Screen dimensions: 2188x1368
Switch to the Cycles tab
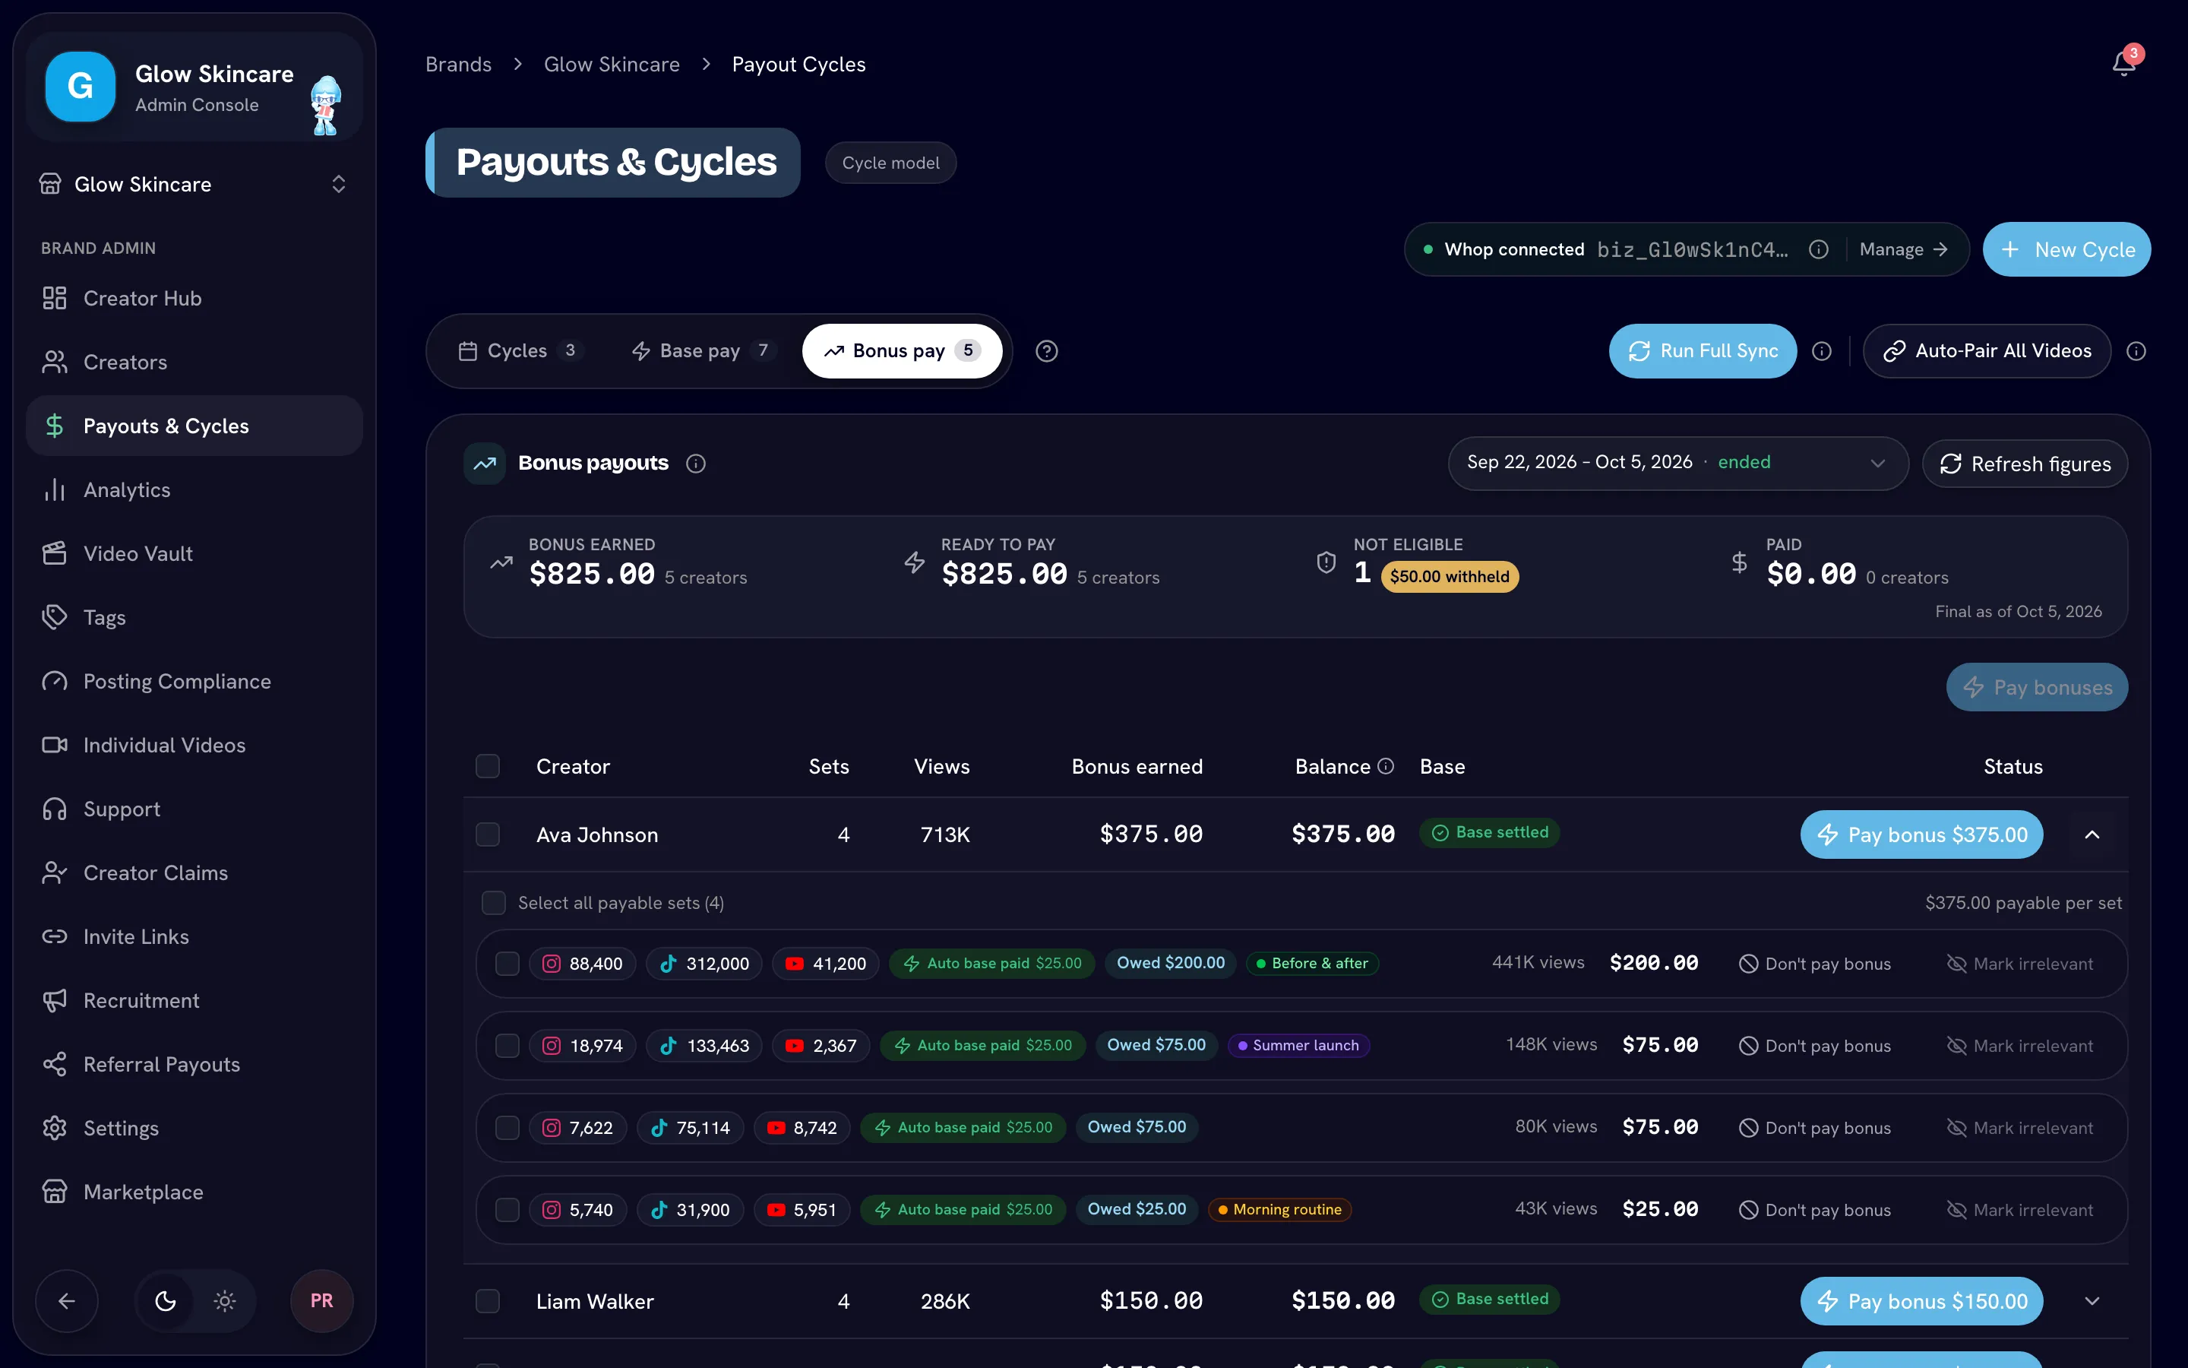click(x=520, y=351)
